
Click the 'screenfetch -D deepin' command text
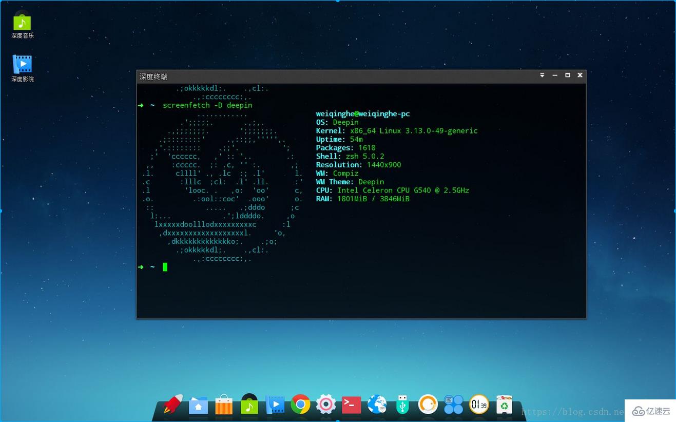tap(207, 105)
